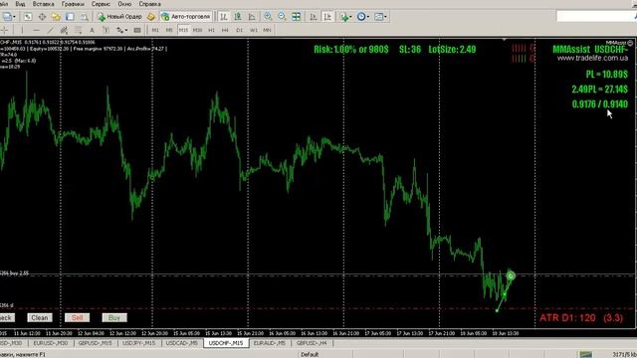Switch to GBPUSD M15 chart tab
The height and width of the screenshot is (358, 637).
[96, 343]
